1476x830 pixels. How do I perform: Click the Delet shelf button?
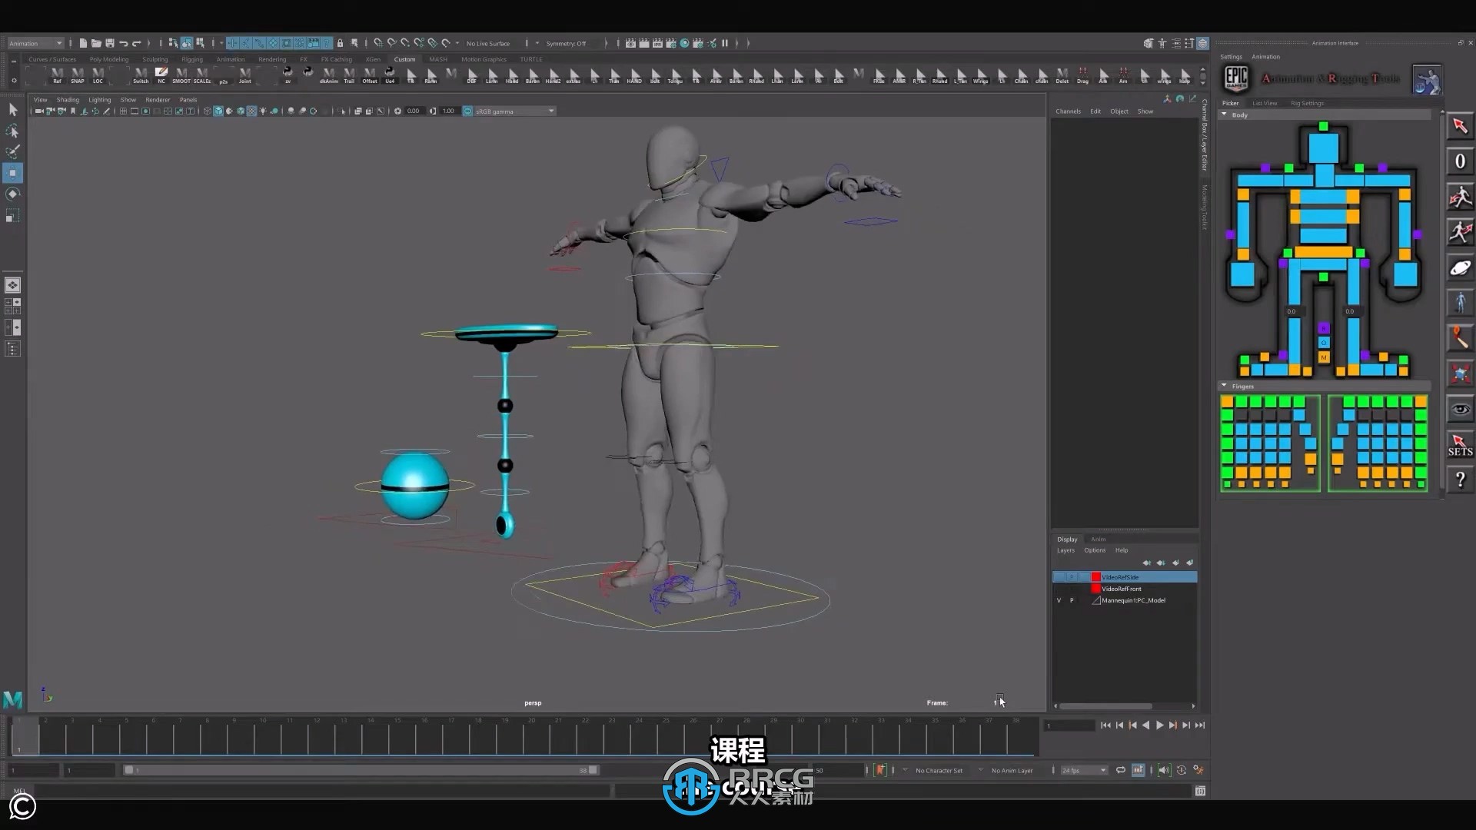tap(1062, 75)
